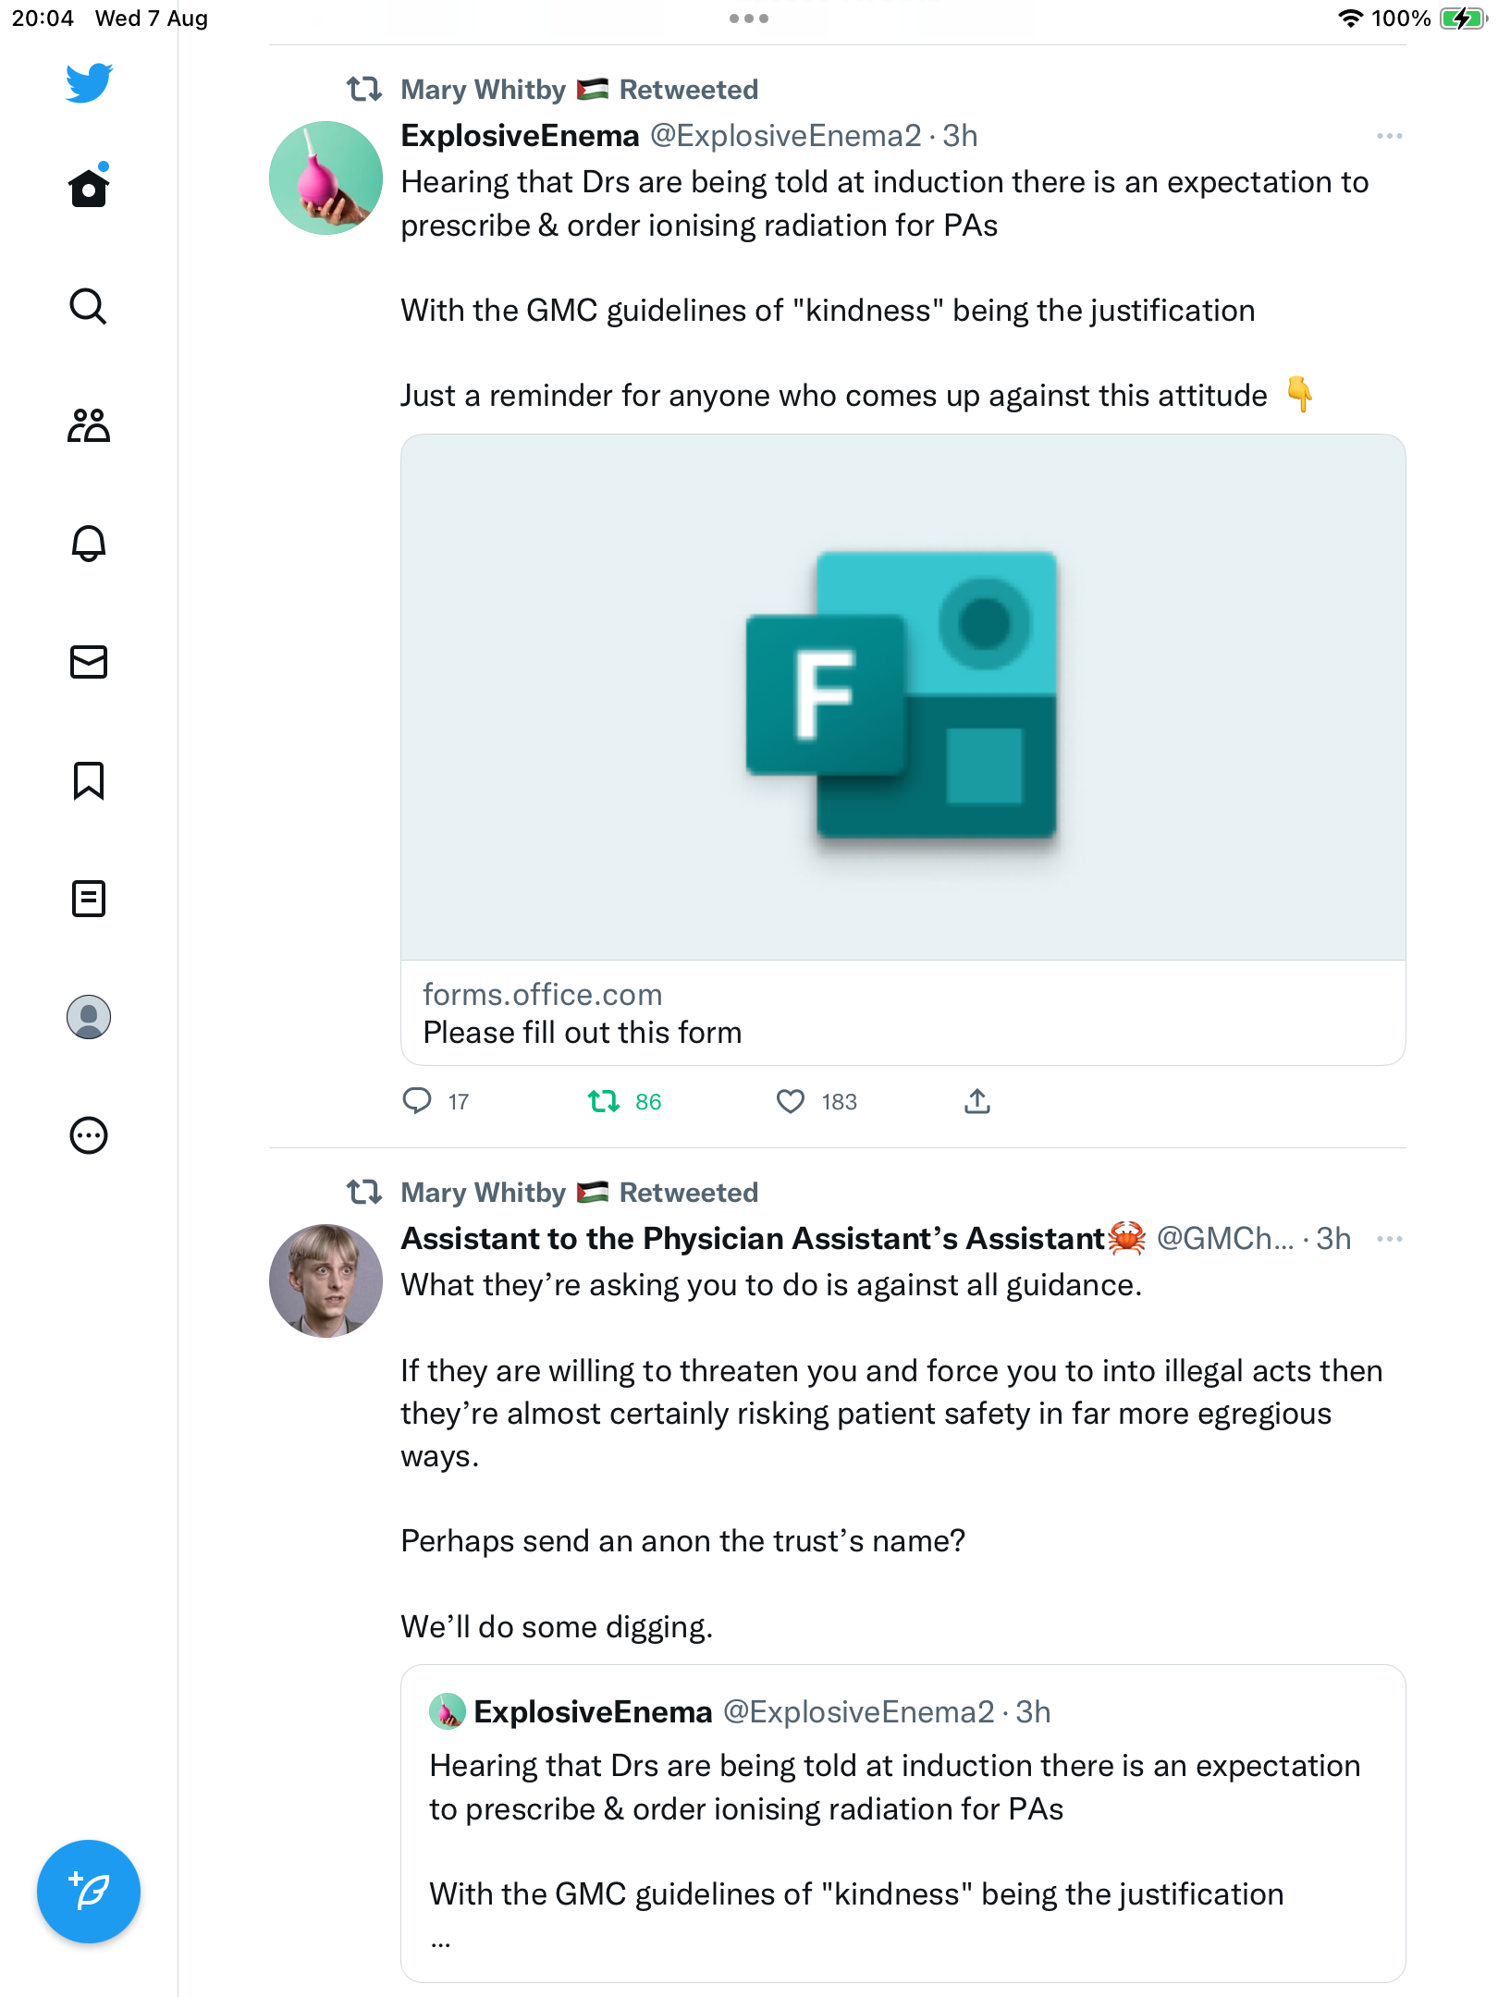Open More circle menu in sidebar

(x=89, y=1135)
